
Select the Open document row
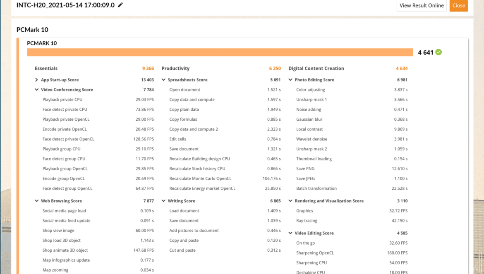(225, 90)
